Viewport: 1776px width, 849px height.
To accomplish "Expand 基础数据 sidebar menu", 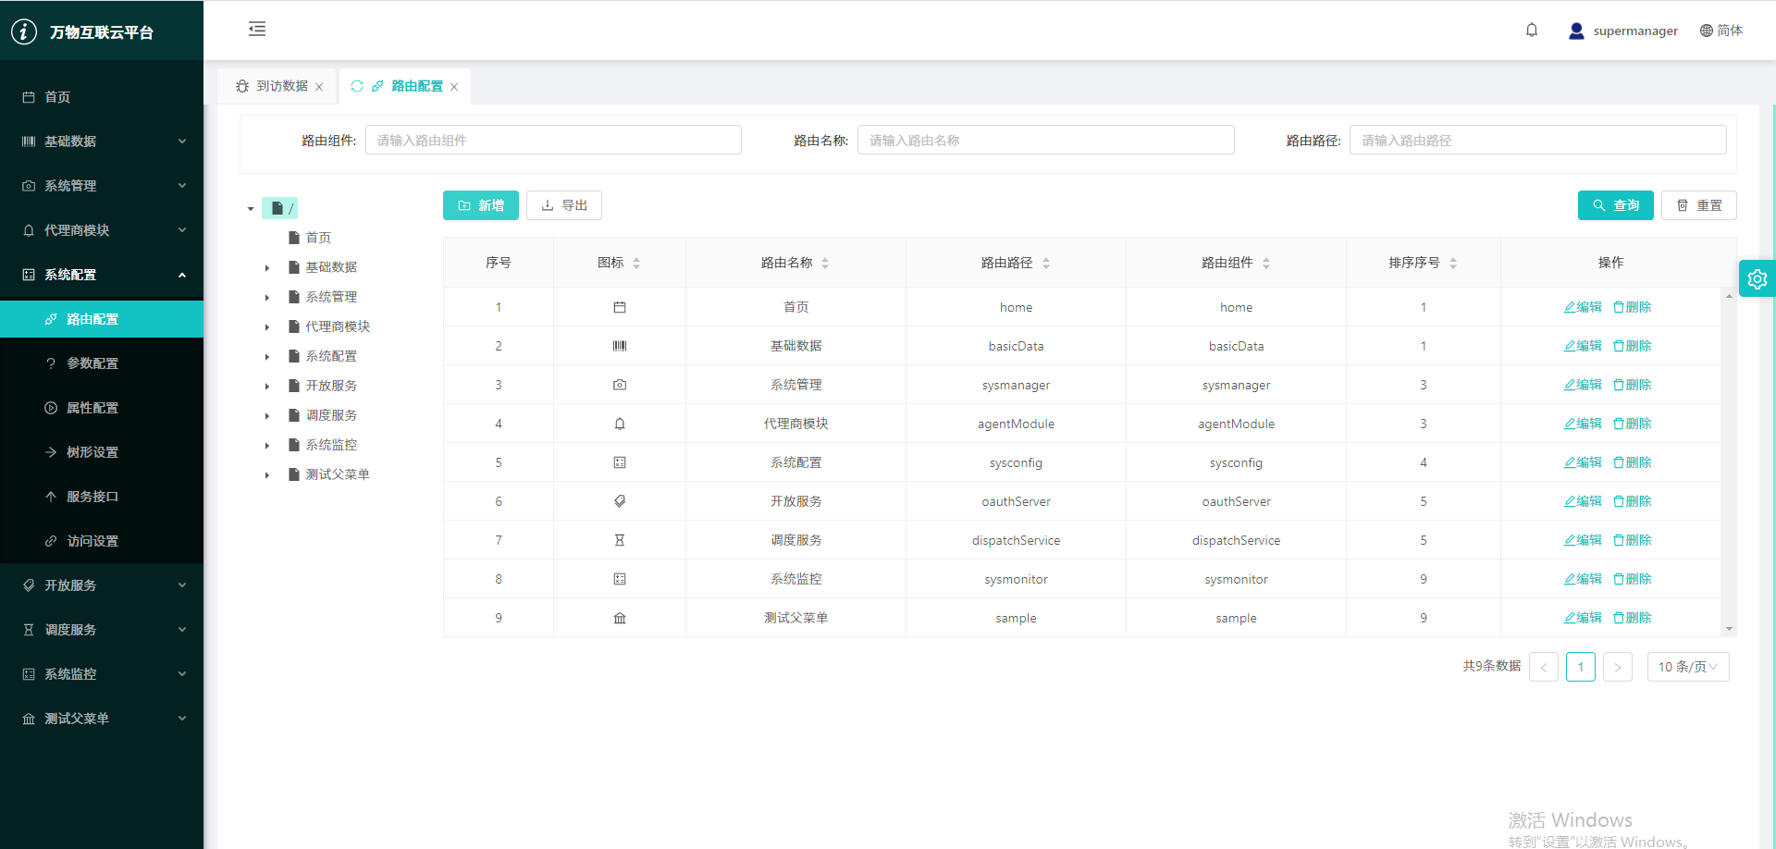I will [x=102, y=141].
